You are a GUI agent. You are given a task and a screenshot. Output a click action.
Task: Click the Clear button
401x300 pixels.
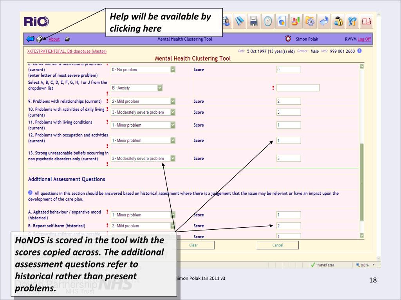coord(193,245)
